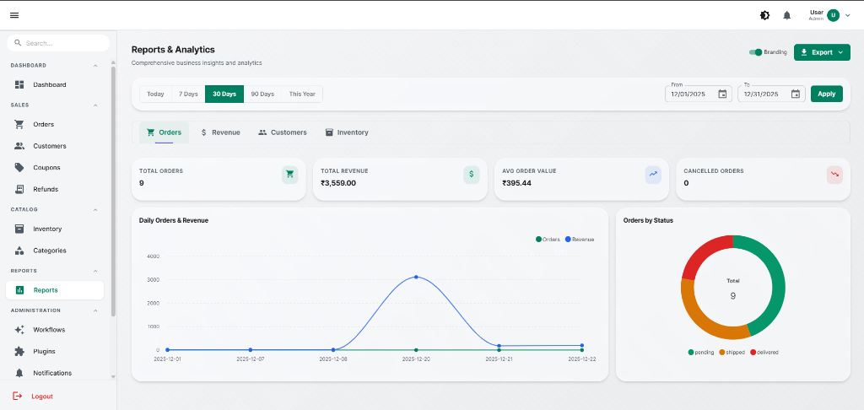
Task: Click the sidebar Inventory box icon
Action: pos(19,229)
